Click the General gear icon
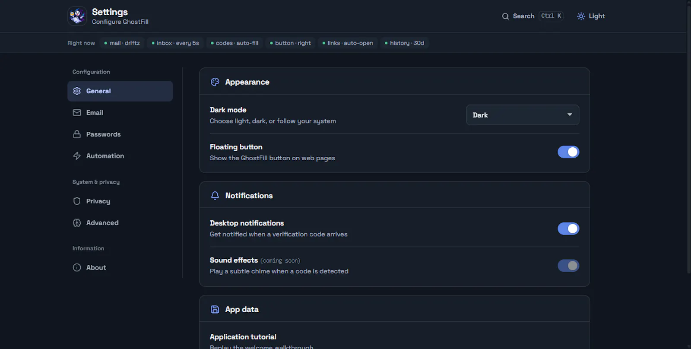Viewport: 691px width, 349px height. point(77,91)
